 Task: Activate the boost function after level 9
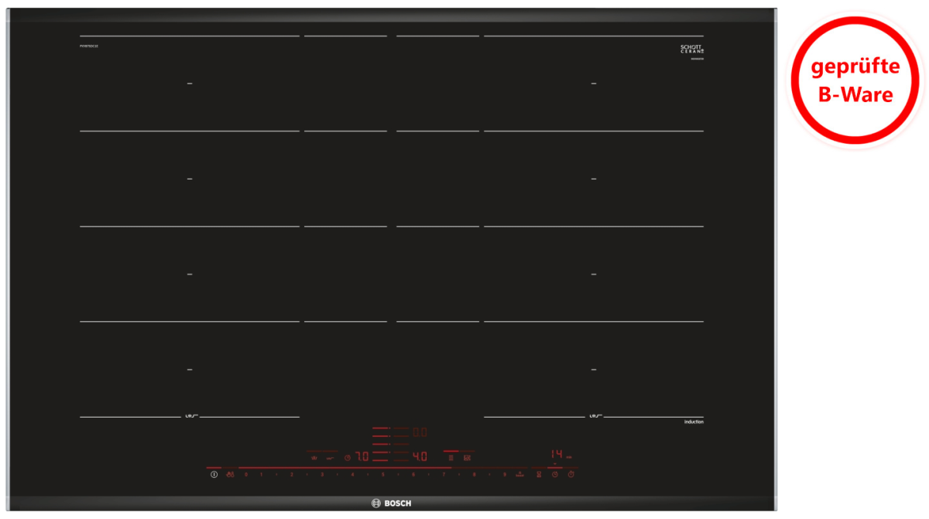(x=519, y=474)
